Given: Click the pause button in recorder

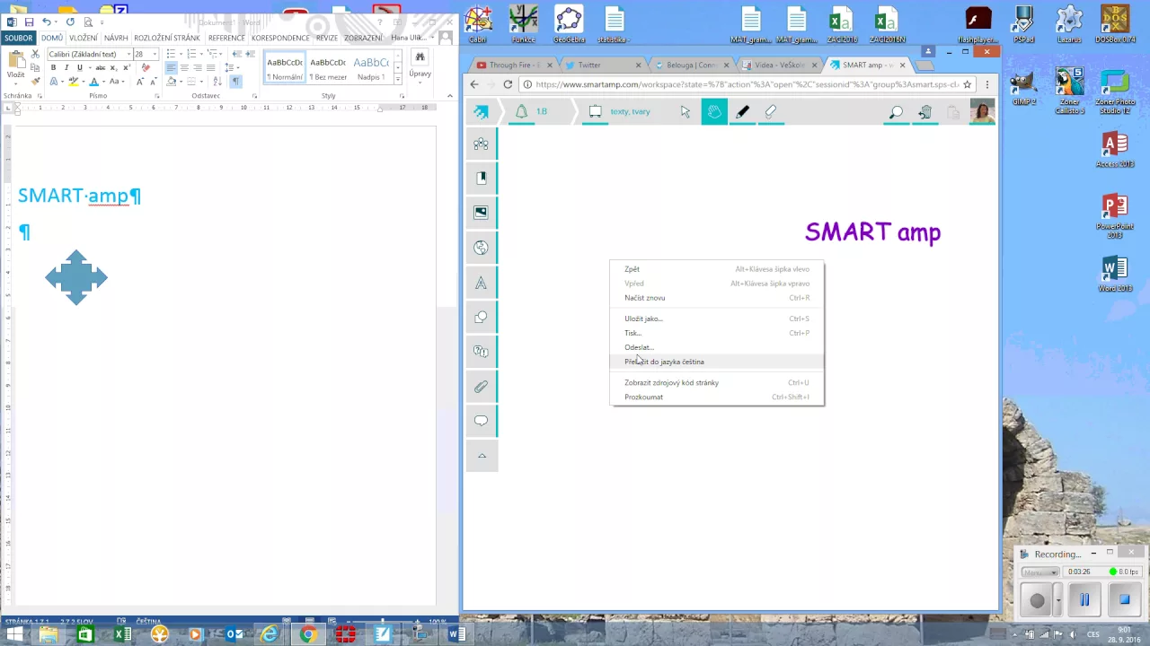Looking at the screenshot, I should click(1084, 600).
